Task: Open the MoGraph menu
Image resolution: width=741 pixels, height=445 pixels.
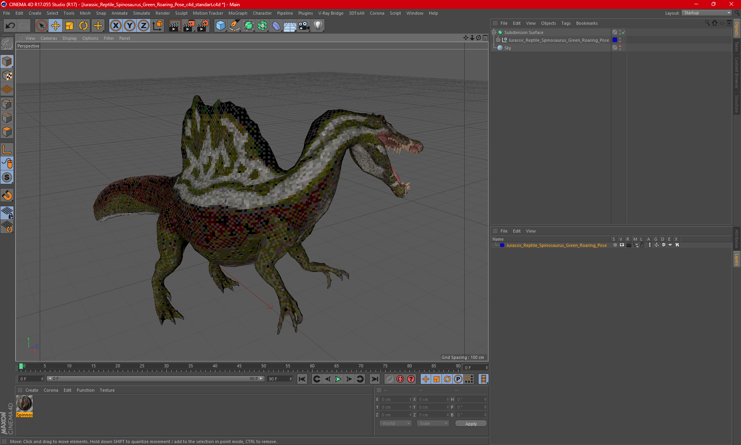Action: (237, 13)
